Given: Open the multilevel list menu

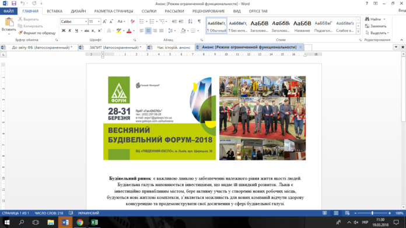Looking at the screenshot, I should [x=163, y=22].
